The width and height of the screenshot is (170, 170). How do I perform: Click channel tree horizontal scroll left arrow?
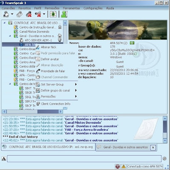(4, 112)
